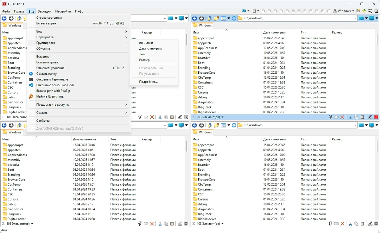
Task: Open the Правка menu
Action: coord(19,11)
